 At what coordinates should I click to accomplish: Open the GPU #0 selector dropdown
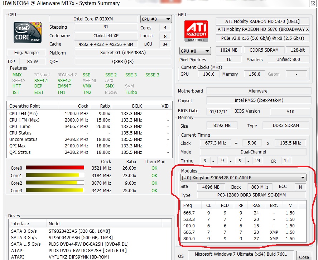(x=195, y=51)
